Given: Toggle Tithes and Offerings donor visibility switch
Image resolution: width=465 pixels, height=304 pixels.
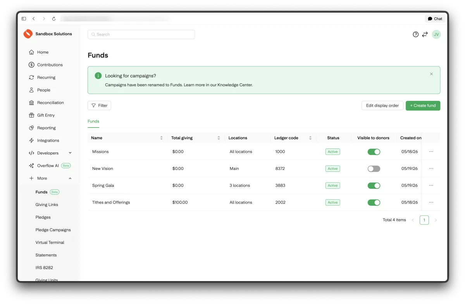Looking at the screenshot, I should pos(374,202).
